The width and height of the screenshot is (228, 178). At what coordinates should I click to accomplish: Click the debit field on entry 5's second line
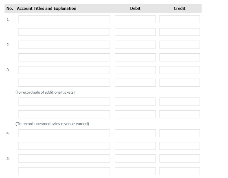[x=135, y=171]
